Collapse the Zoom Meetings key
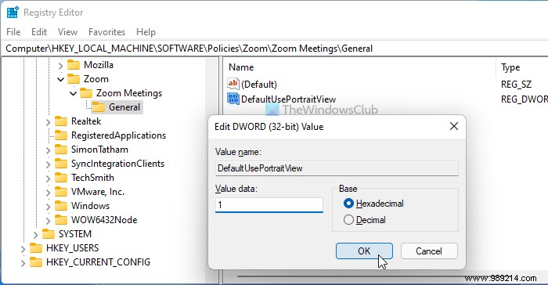 (x=73, y=93)
